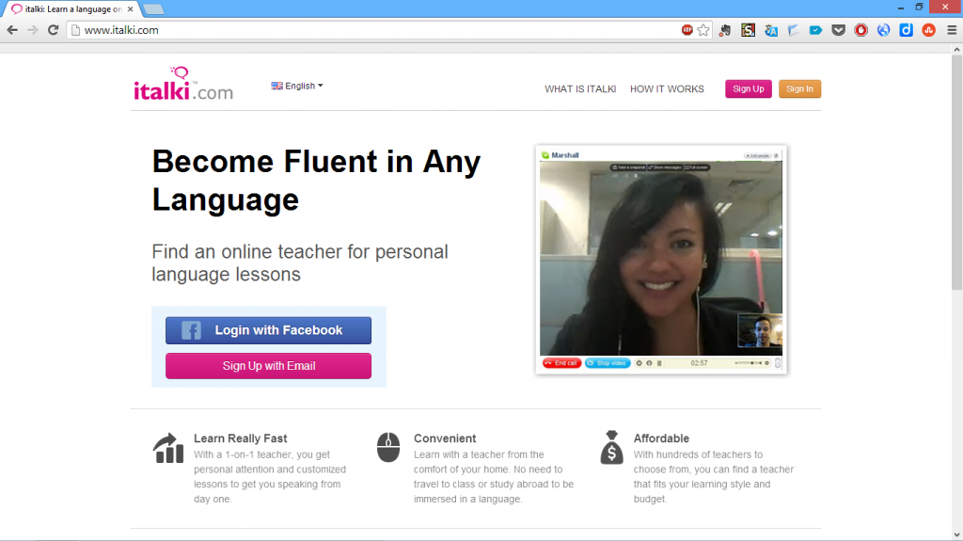The width and height of the screenshot is (963, 541).
Task: Click the 'Affordable' heading
Action: (661, 438)
